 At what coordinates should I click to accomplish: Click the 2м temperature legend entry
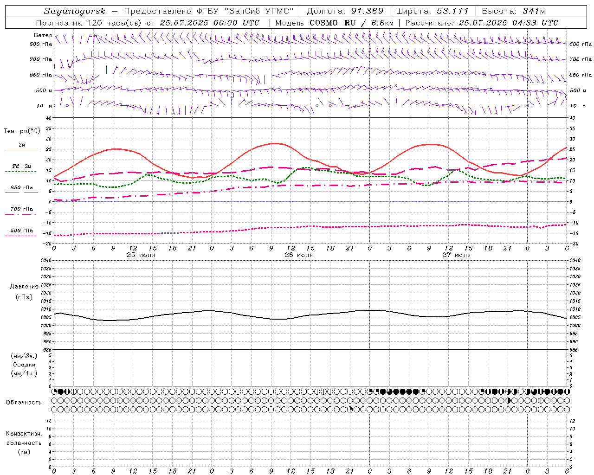coord(21,145)
